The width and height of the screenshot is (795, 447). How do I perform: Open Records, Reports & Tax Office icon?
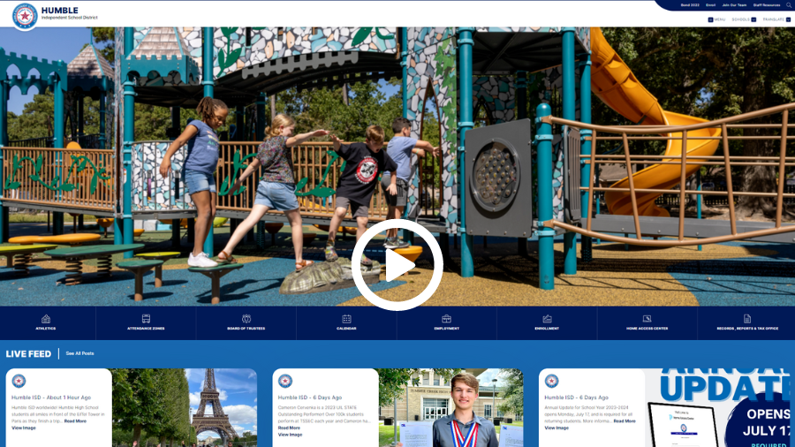click(x=747, y=319)
